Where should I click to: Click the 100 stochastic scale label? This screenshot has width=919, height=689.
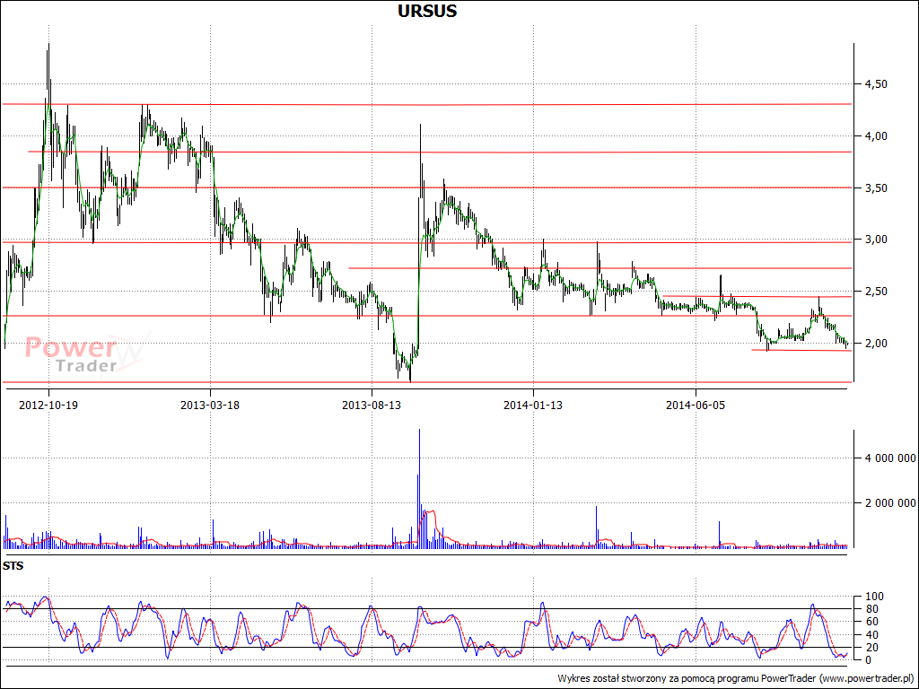tap(874, 597)
